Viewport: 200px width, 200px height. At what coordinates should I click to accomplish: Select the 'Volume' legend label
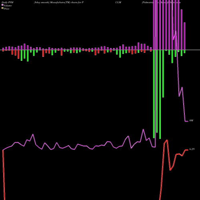(8, 6)
